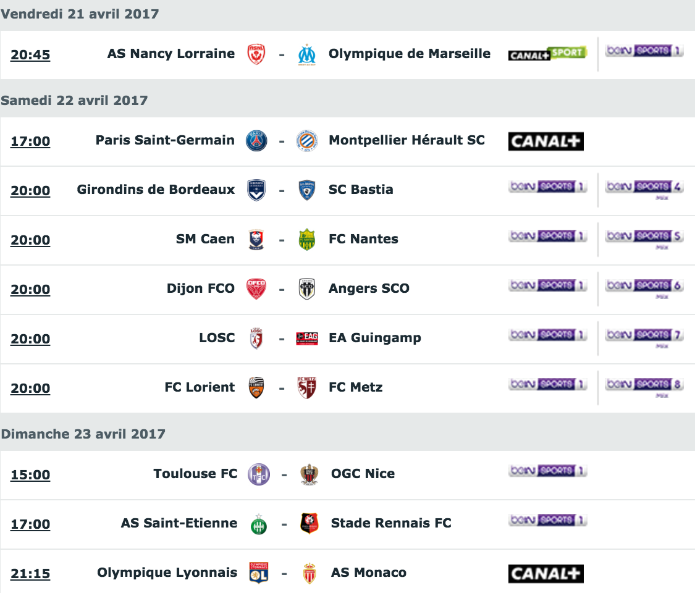Screen dimensions: 695x593
Task: Open the 15:00 Toulouse match time link
Action: [x=30, y=475]
